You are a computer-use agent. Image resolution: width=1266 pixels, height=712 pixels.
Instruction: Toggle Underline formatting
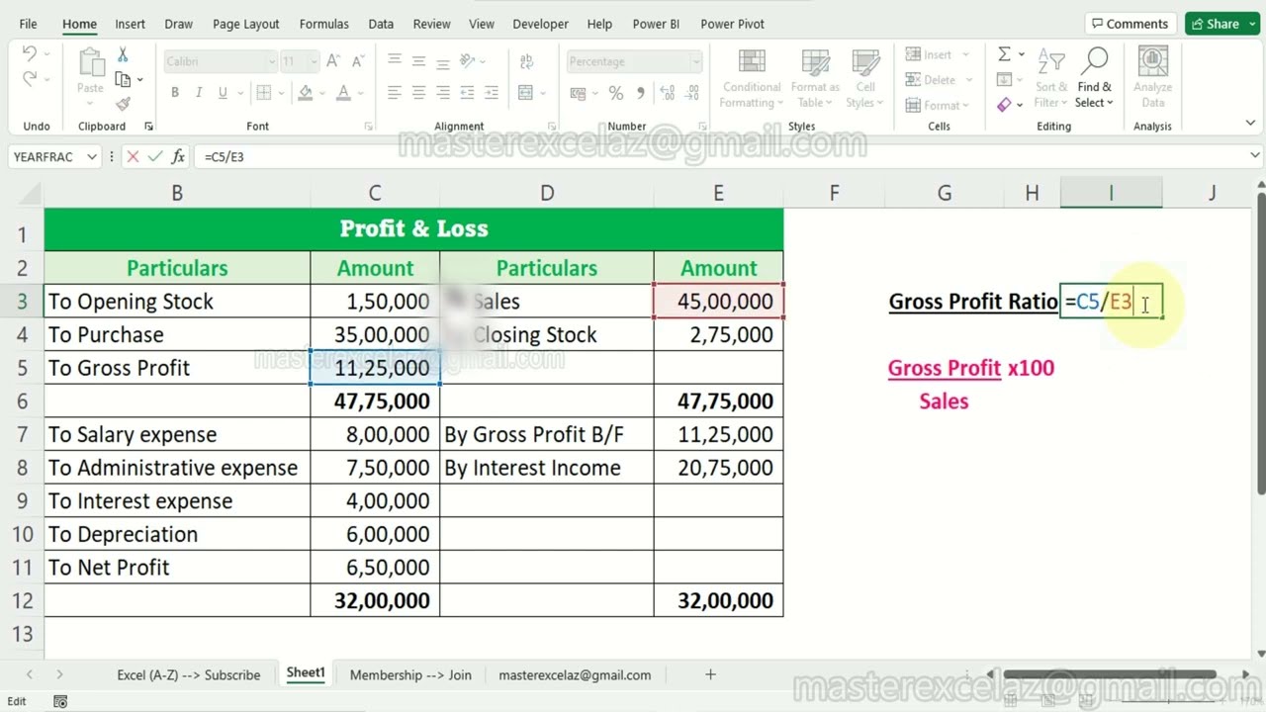click(223, 93)
